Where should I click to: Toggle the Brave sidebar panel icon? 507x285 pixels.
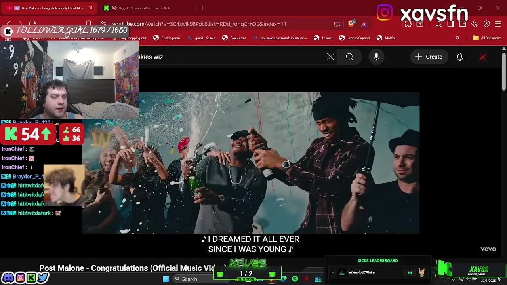[451, 24]
